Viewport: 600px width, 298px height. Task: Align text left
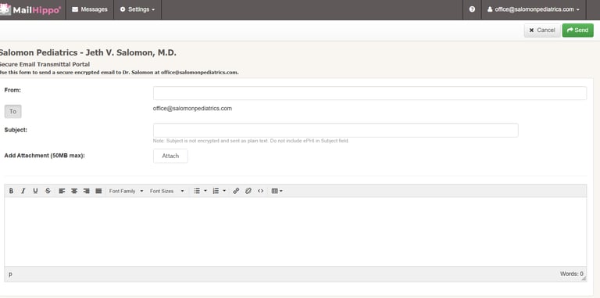tap(62, 191)
